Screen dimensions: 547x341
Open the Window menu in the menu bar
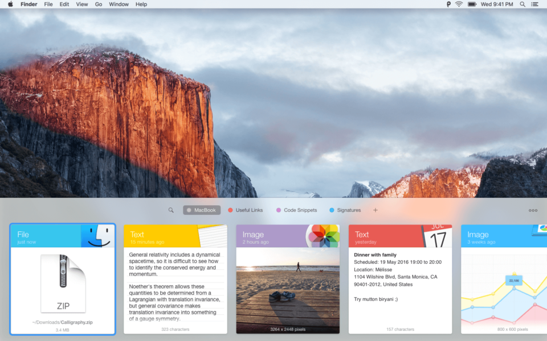click(119, 4)
